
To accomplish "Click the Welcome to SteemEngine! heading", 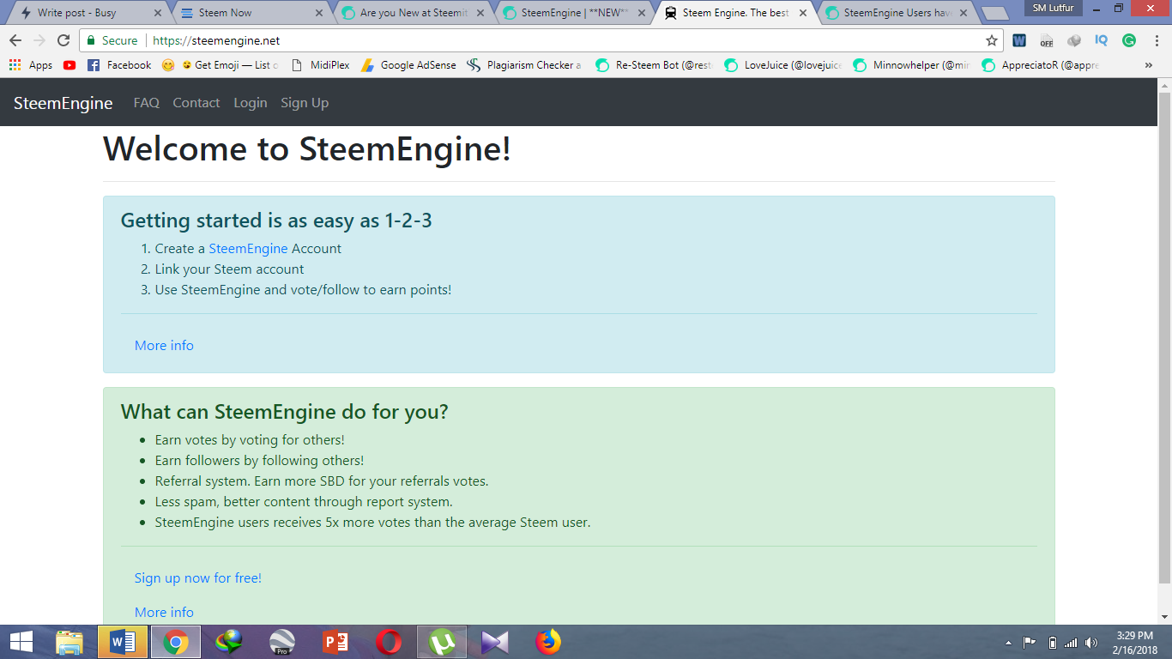I will click(x=307, y=149).
